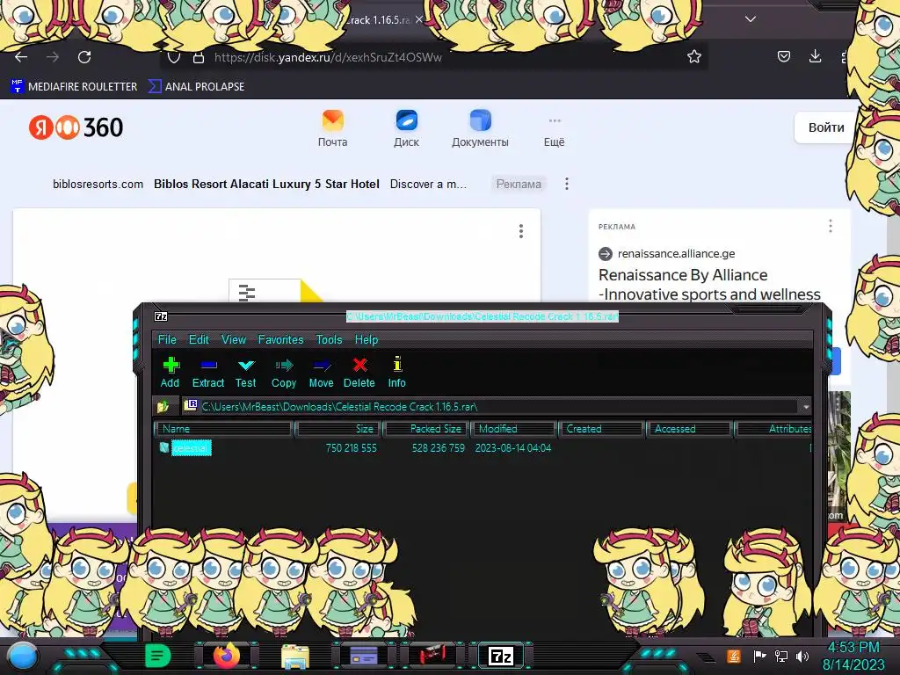Click the Extract icon in 7-Zip
Screen dimensions: 900x675
point(207,373)
